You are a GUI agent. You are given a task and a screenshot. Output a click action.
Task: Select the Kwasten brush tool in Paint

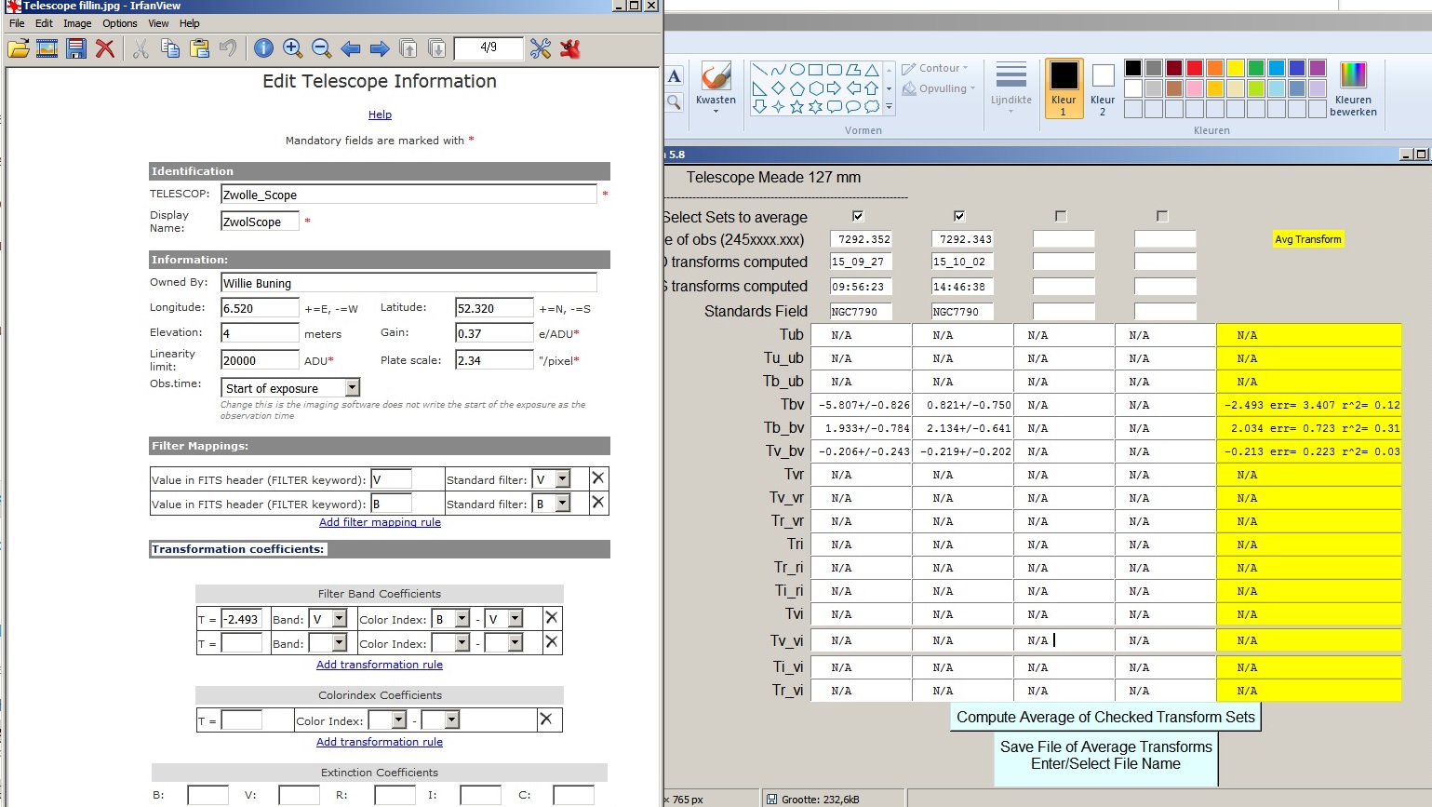point(716,84)
